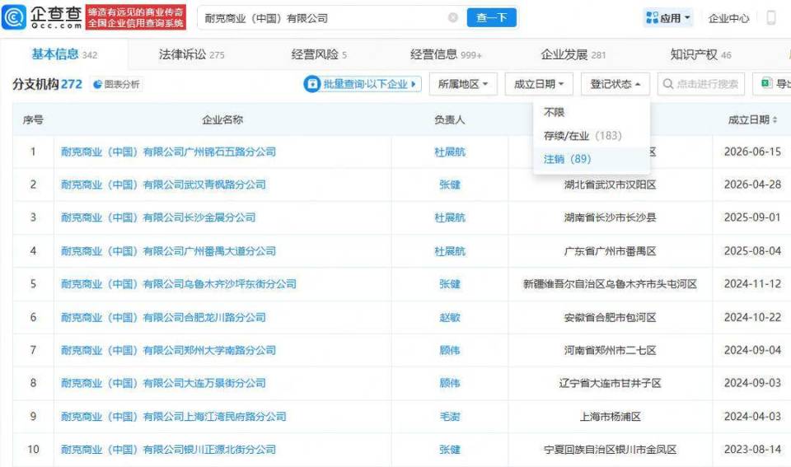Click the Excel export icon

(766, 83)
